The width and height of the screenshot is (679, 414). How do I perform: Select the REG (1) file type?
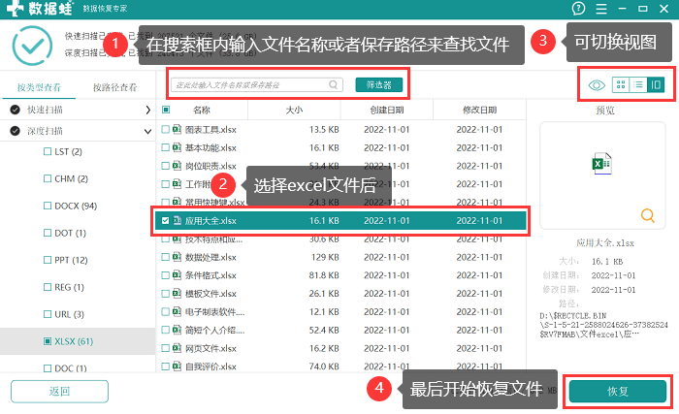tap(69, 287)
